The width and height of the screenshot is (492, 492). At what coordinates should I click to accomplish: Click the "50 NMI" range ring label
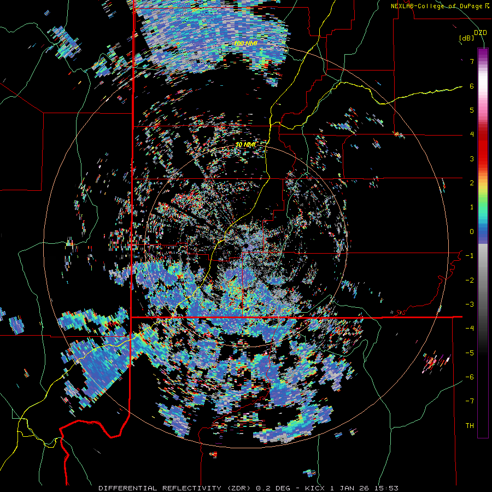(245, 145)
